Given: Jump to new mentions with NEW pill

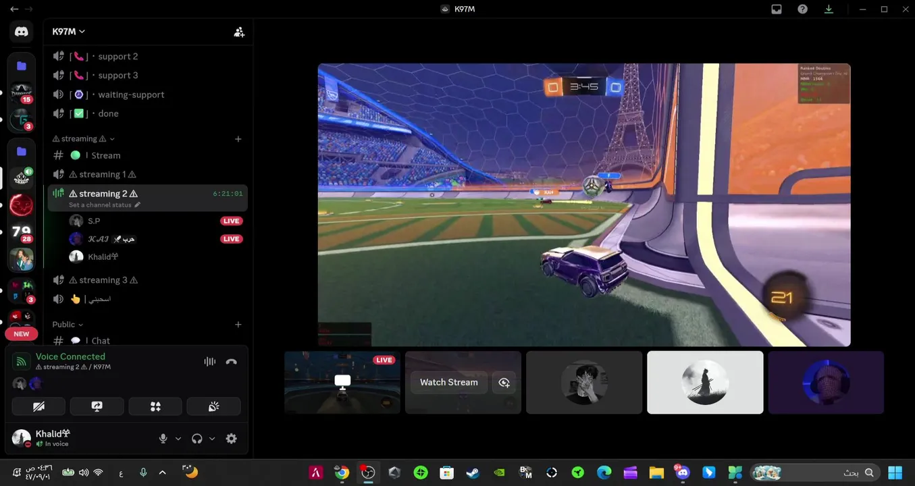Looking at the screenshot, I should pyautogui.click(x=22, y=334).
